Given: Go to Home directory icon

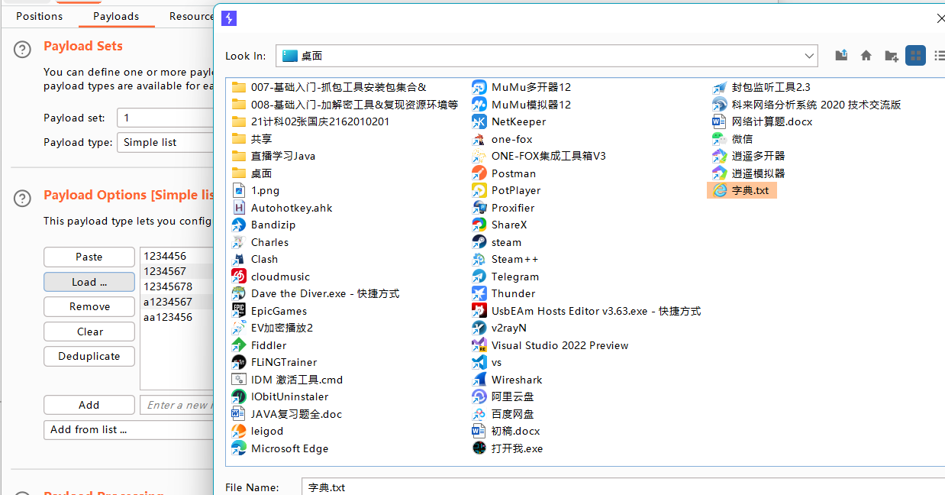Looking at the screenshot, I should click(x=866, y=55).
